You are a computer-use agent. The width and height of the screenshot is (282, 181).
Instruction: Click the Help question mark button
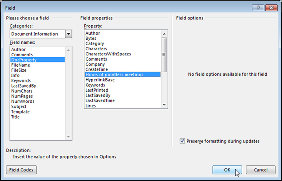[x=258, y=8]
